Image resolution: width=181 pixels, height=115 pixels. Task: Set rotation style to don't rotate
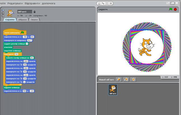click(x=3, y=16)
